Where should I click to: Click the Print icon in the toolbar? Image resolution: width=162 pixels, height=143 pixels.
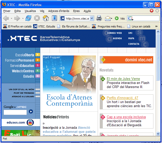pos(99,18)
